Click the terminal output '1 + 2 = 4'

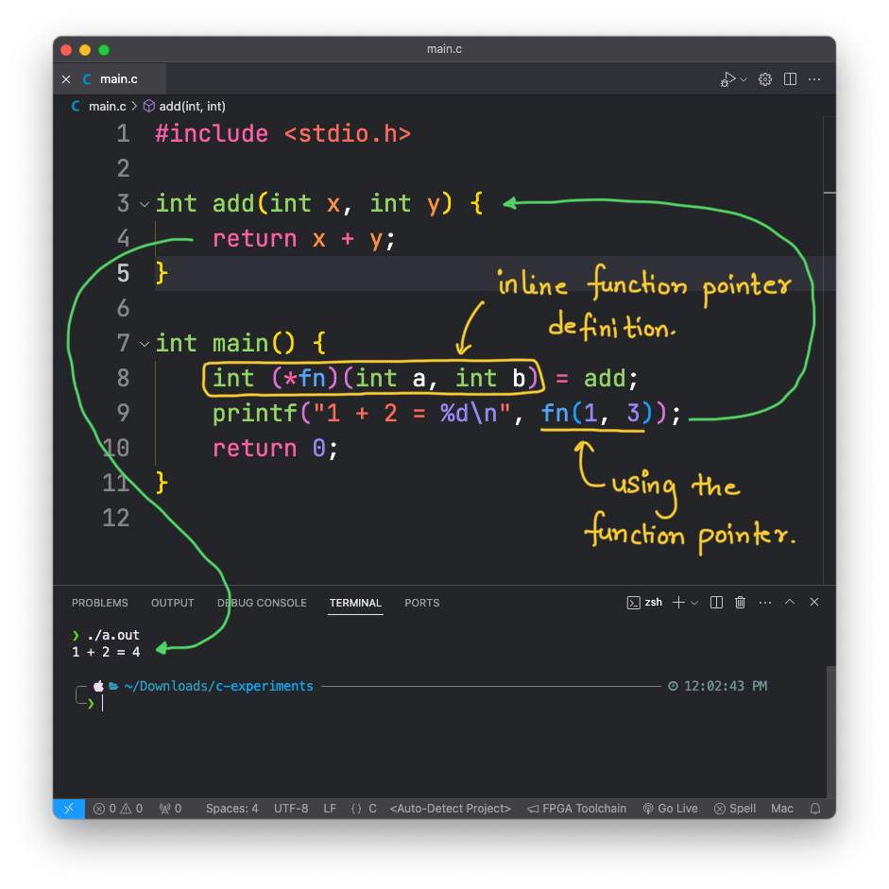coord(106,652)
